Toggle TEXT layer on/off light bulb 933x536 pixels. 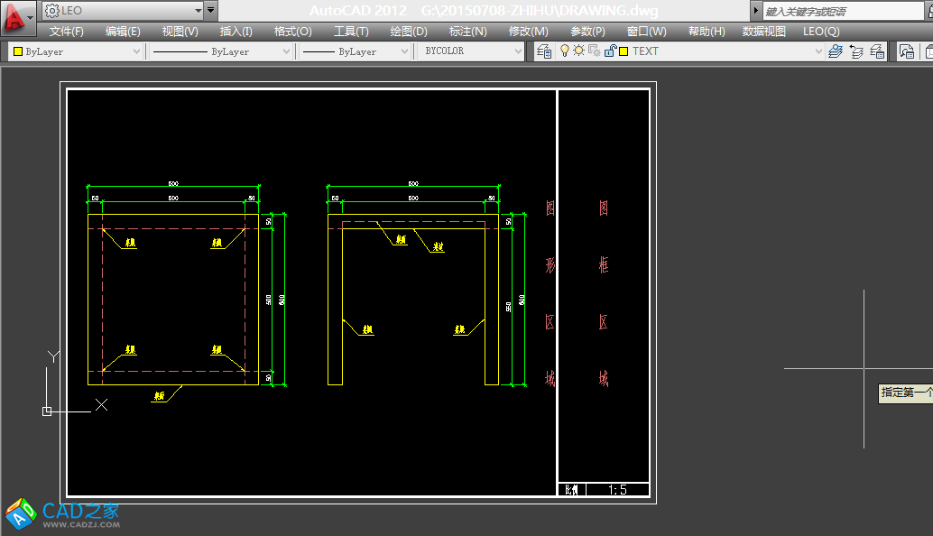coord(566,51)
